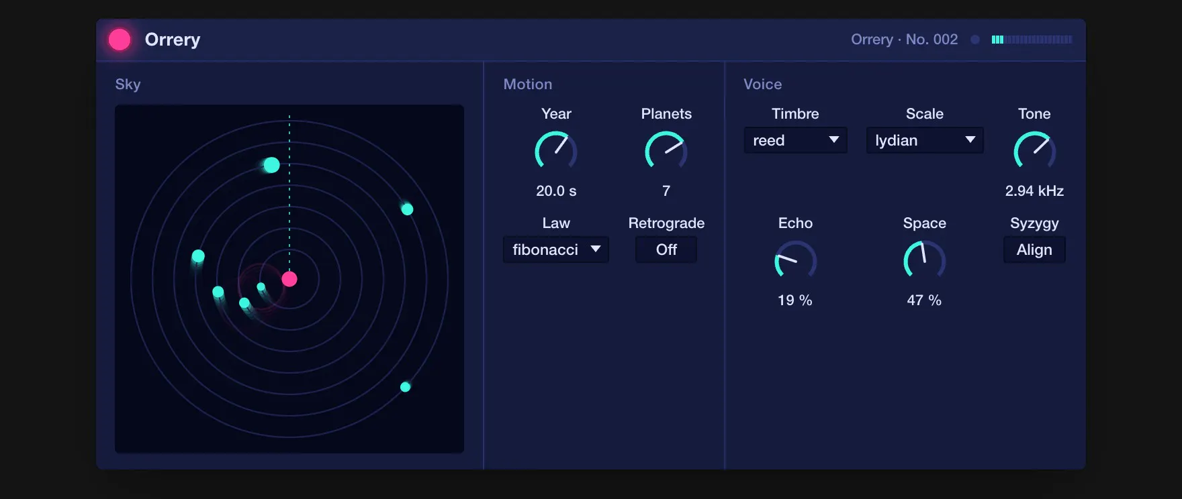Expand the Law dropdown showing fibonacci
The image size is (1182, 499).
point(556,249)
